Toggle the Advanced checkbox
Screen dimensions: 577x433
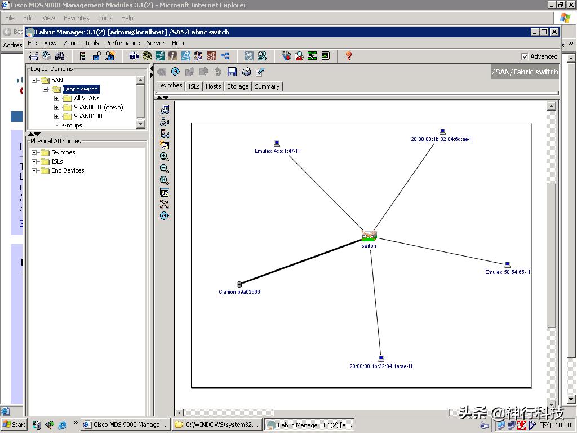coord(525,56)
